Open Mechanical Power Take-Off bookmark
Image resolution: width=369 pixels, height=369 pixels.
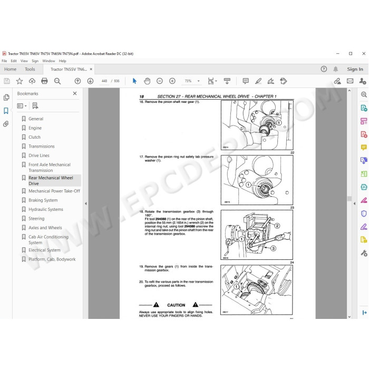54,191
